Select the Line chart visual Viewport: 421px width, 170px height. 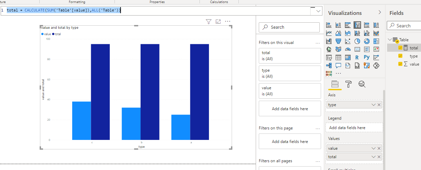click(329, 33)
